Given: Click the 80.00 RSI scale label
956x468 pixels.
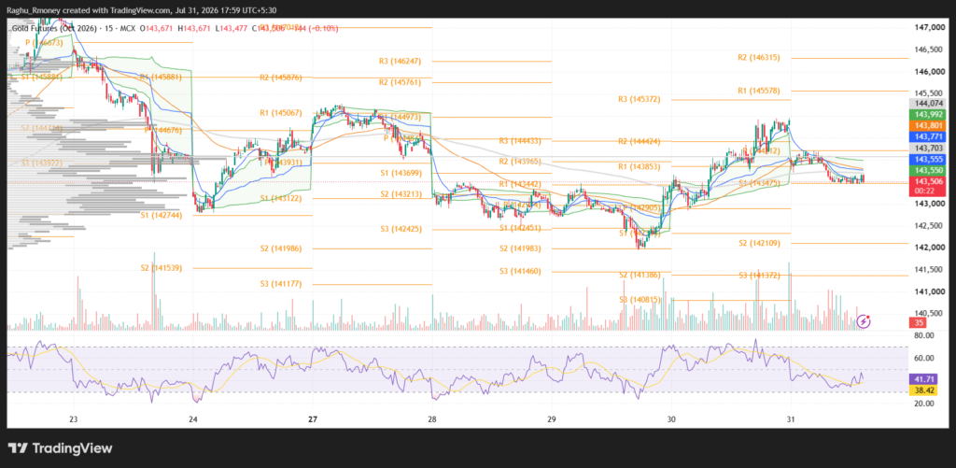Looking at the screenshot, I should [924, 335].
